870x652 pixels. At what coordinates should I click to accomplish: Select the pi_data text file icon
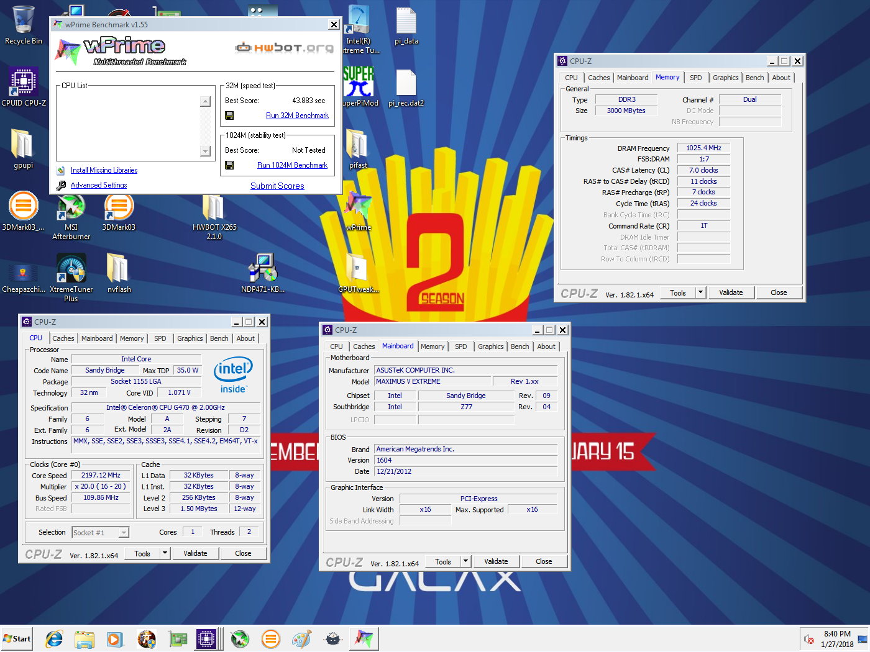pyautogui.click(x=406, y=25)
